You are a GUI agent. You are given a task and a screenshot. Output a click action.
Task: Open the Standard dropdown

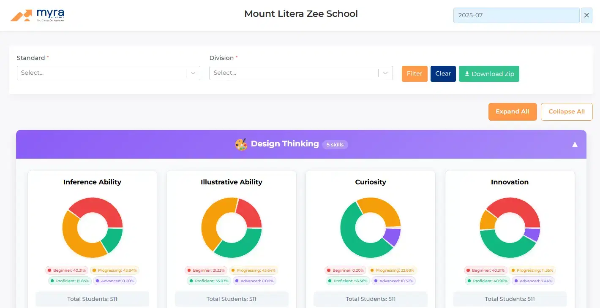point(108,73)
